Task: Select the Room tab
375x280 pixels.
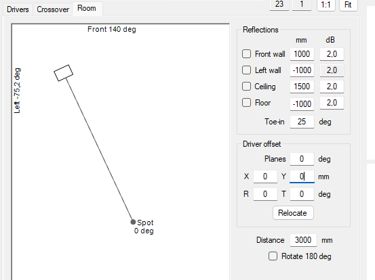Action: [87, 8]
